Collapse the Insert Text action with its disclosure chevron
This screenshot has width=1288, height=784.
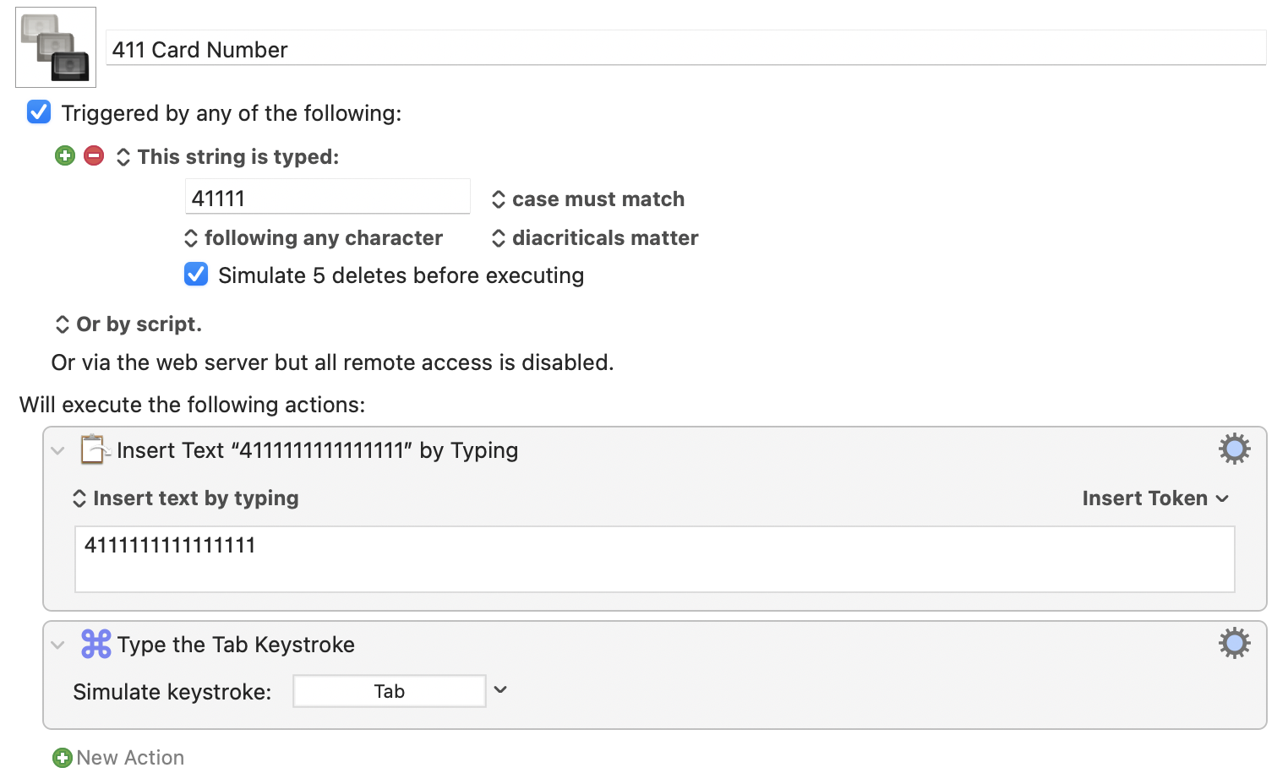click(57, 449)
